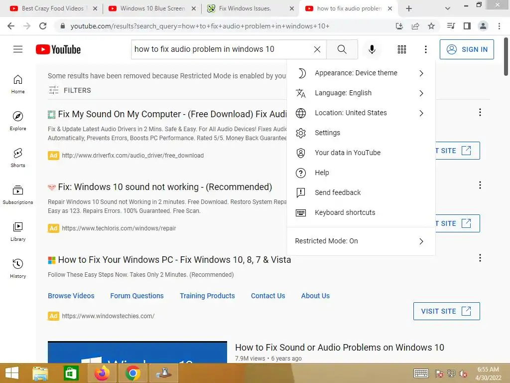
Task: Click the YouTube search input field
Action: pos(221,49)
